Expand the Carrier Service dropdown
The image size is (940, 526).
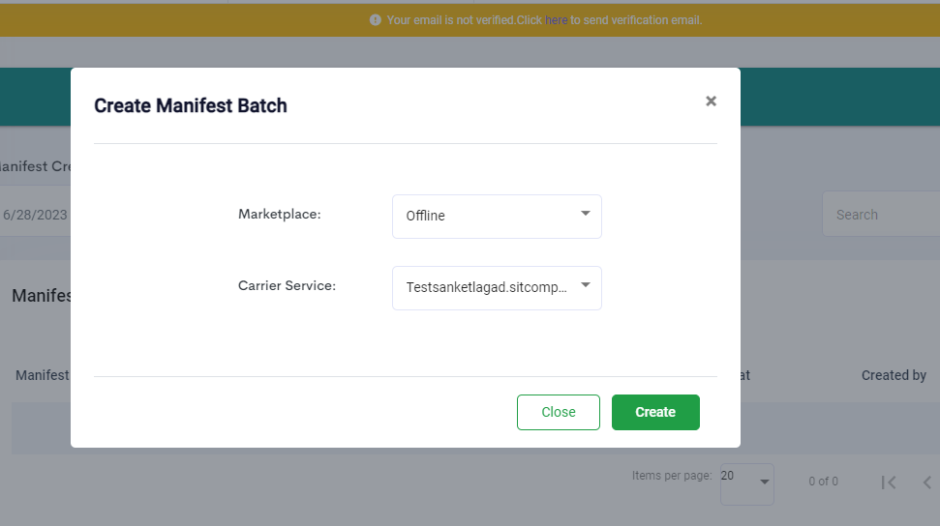497,288
